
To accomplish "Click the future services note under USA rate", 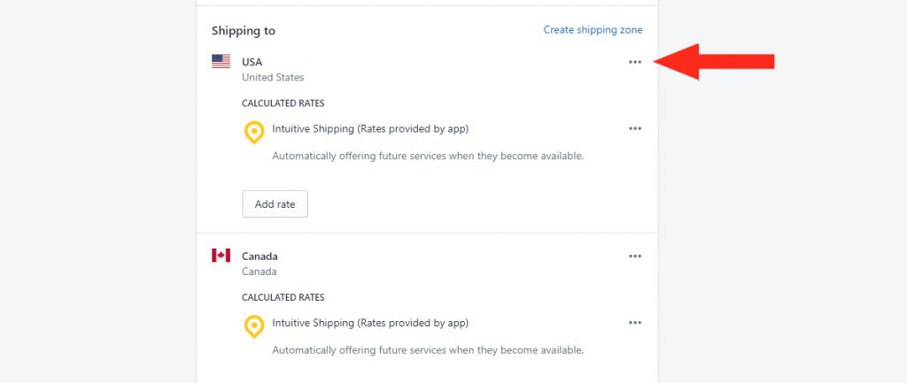I will (428, 156).
